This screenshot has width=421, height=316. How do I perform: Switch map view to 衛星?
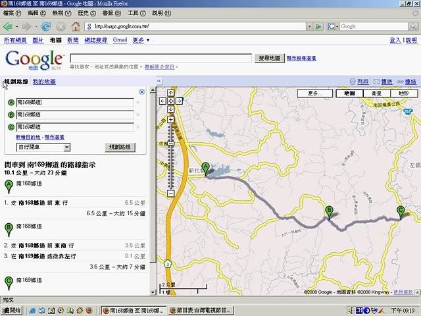click(x=377, y=93)
